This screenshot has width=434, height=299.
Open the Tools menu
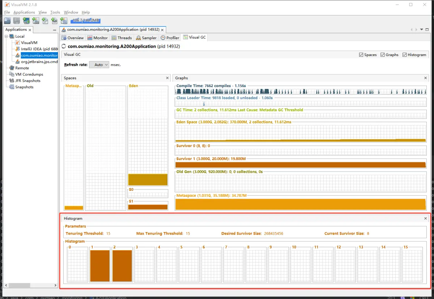coord(55,12)
